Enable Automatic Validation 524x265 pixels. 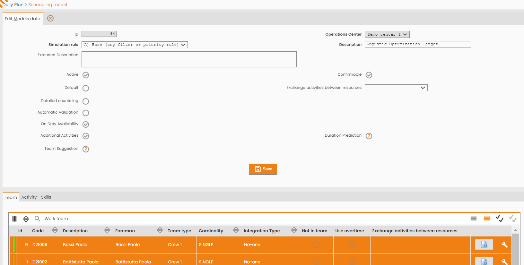pos(86,113)
